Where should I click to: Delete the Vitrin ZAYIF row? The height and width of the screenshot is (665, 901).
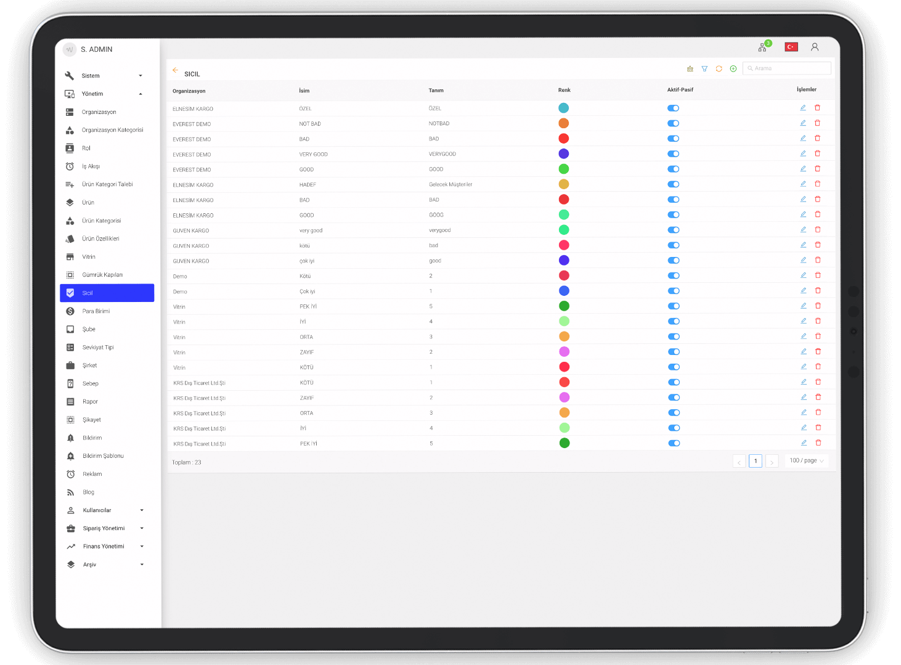(818, 351)
